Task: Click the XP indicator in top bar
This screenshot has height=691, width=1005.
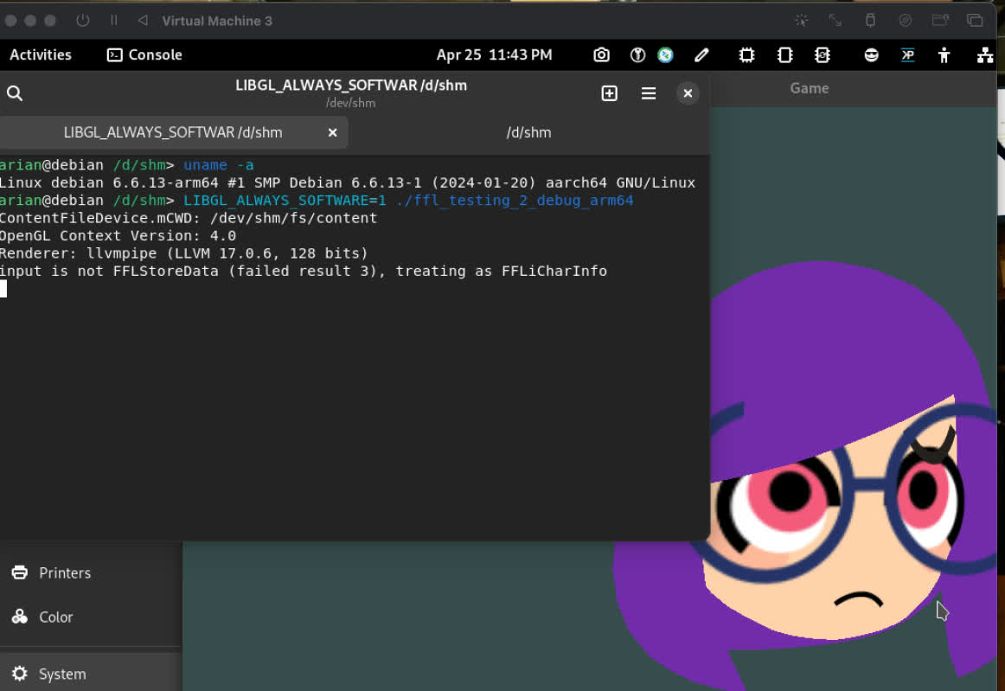Action: coord(907,55)
